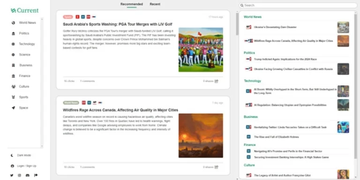Image resolution: width=360 pixels, height=180 pixels.
Task: Open 'The Rise and Fall of Elizabeth Holmes'
Action: click(x=277, y=137)
